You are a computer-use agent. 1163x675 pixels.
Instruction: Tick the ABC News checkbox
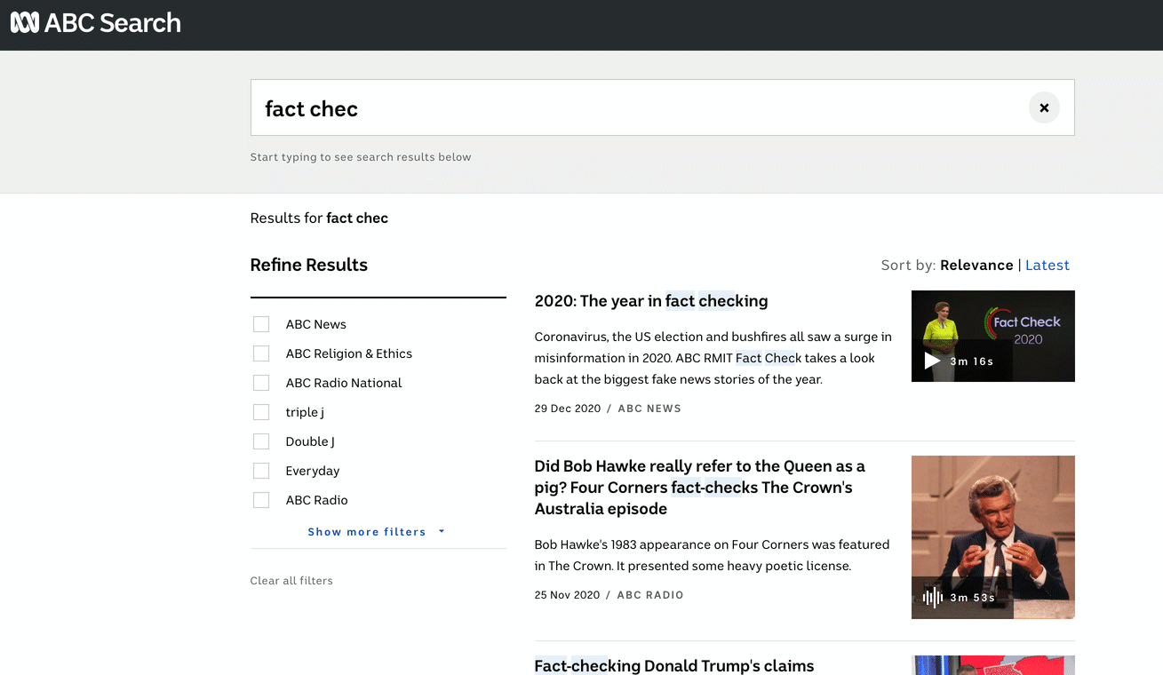coord(261,324)
